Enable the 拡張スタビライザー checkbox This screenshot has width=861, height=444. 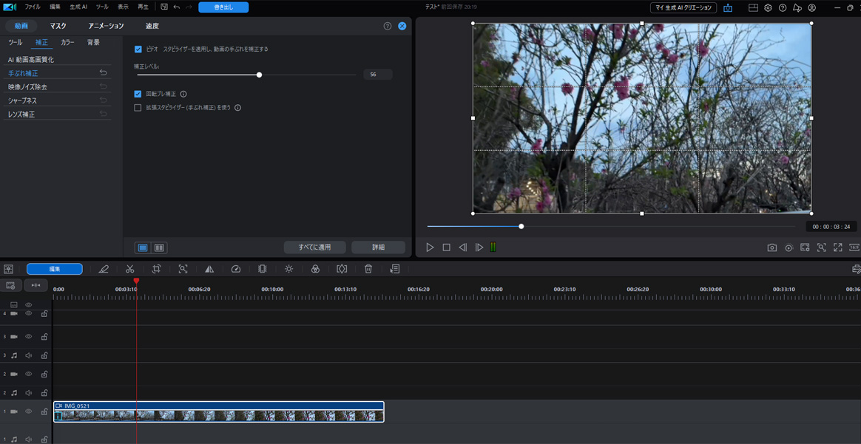pos(138,108)
